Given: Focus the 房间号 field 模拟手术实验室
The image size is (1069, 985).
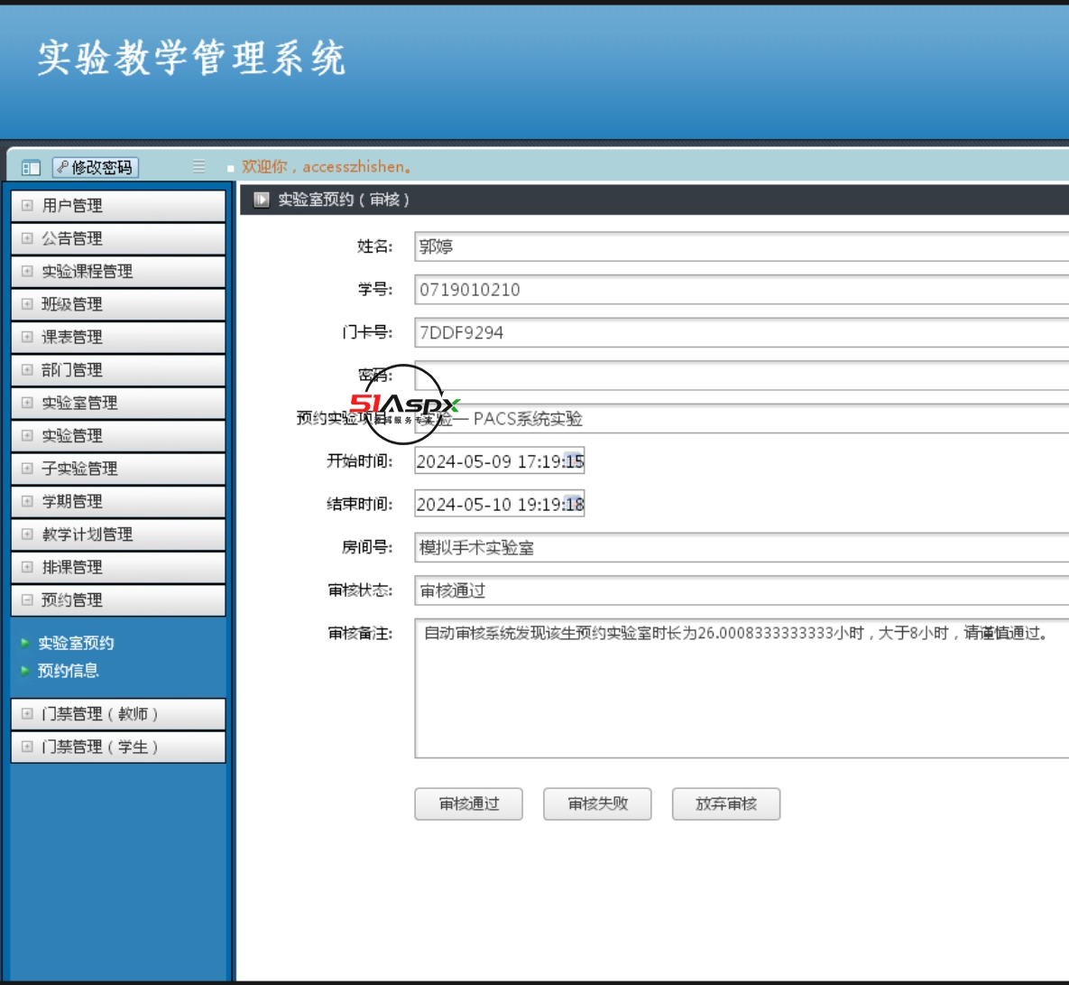Looking at the screenshot, I should pos(742,547).
